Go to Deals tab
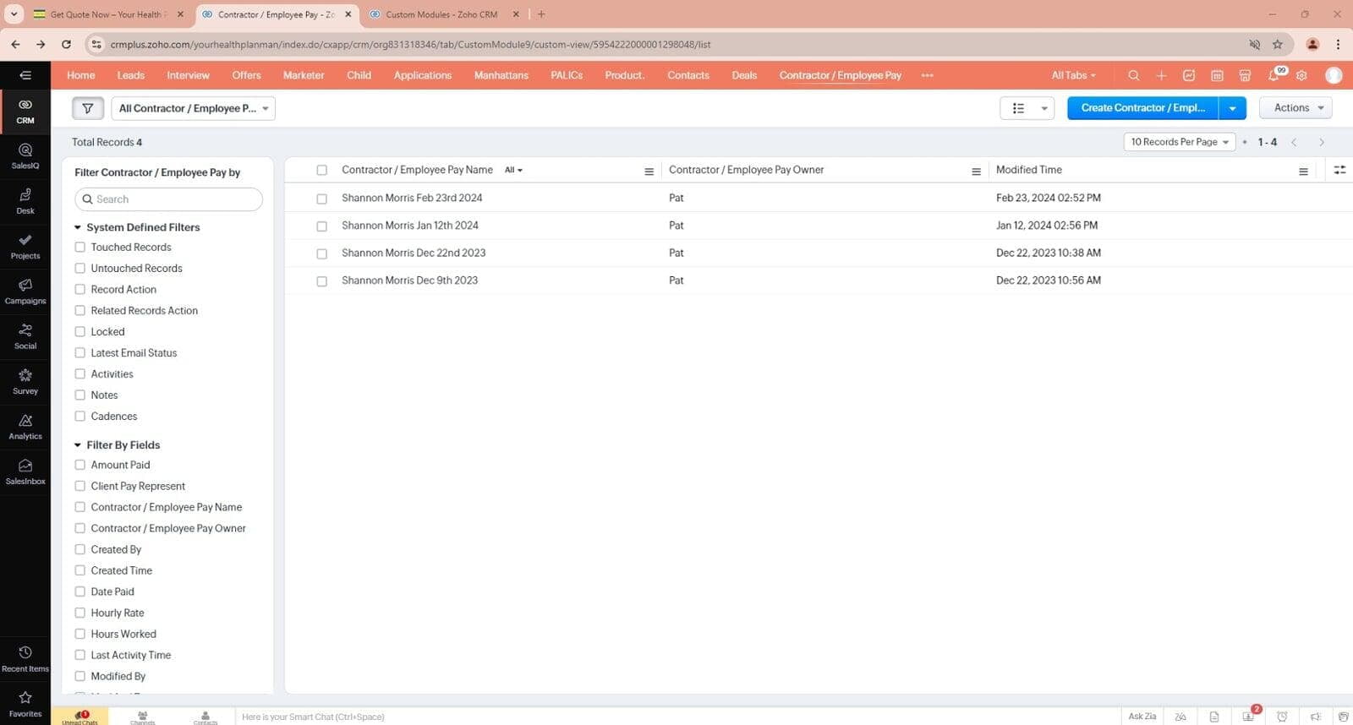 coord(744,75)
